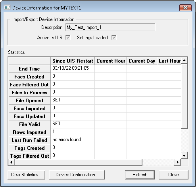Select the Current Hour column header
The height and width of the screenshot is (187, 196).
point(111,61)
